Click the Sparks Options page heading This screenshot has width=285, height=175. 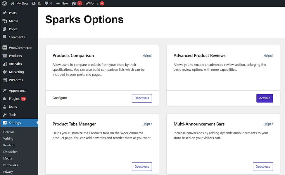(x=84, y=20)
